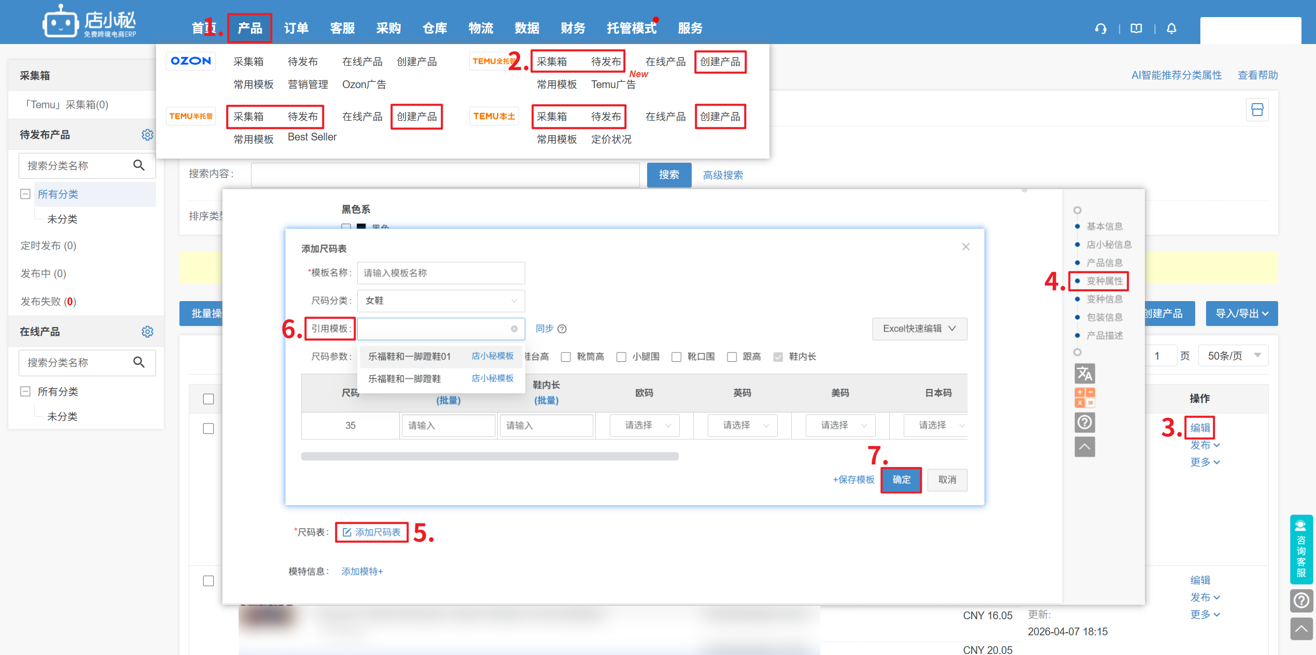Click the customer service headset icon

(x=1100, y=29)
